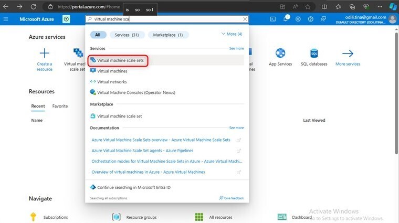Image resolution: width=399 pixels, height=223 pixels.
Task: Click the Microsoft Azure home logo text
Action: click(37, 19)
